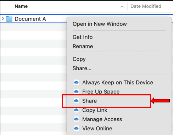Click cloud icon next to Copy Link
Screen dimensions: 174x136
click(x=76, y=110)
